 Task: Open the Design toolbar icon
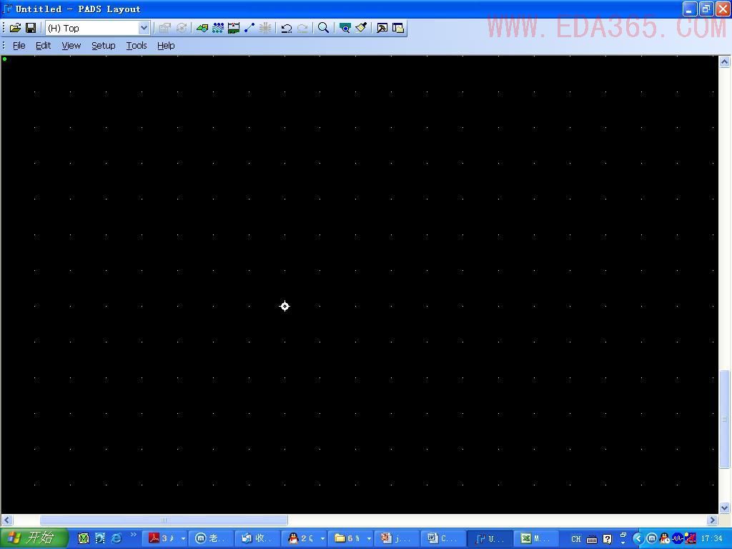tap(217, 28)
